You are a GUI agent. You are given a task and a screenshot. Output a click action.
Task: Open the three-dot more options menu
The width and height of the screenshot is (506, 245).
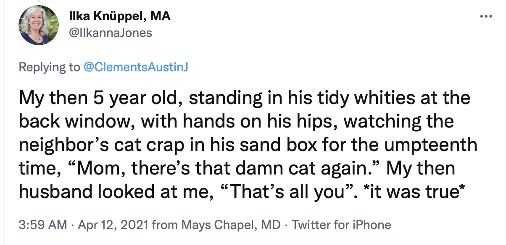tap(486, 17)
